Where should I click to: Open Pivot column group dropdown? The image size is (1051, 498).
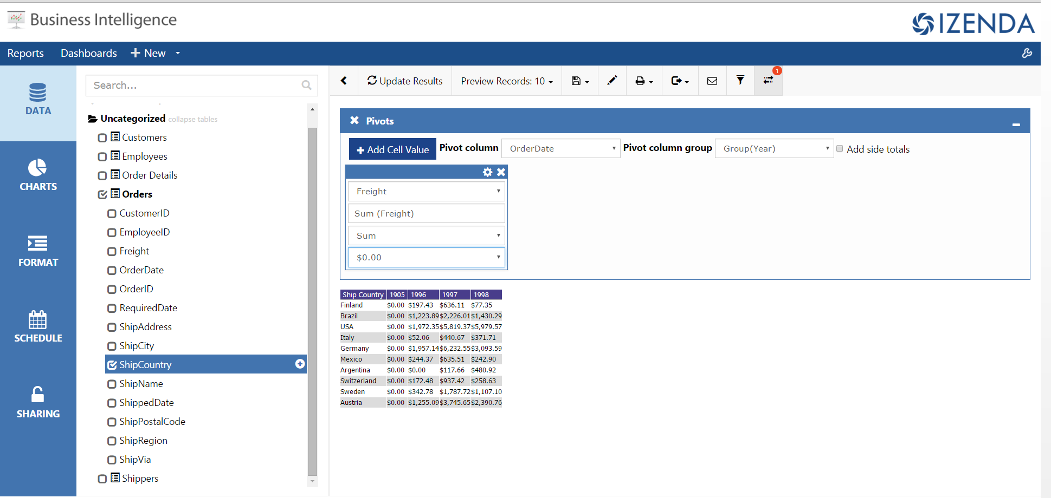pyautogui.click(x=774, y=148)
